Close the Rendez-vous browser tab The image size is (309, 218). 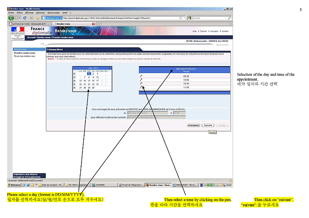tap(93, 24)
